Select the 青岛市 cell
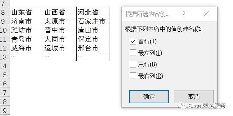This screenshot has height=116, width=233. [27, 39]
